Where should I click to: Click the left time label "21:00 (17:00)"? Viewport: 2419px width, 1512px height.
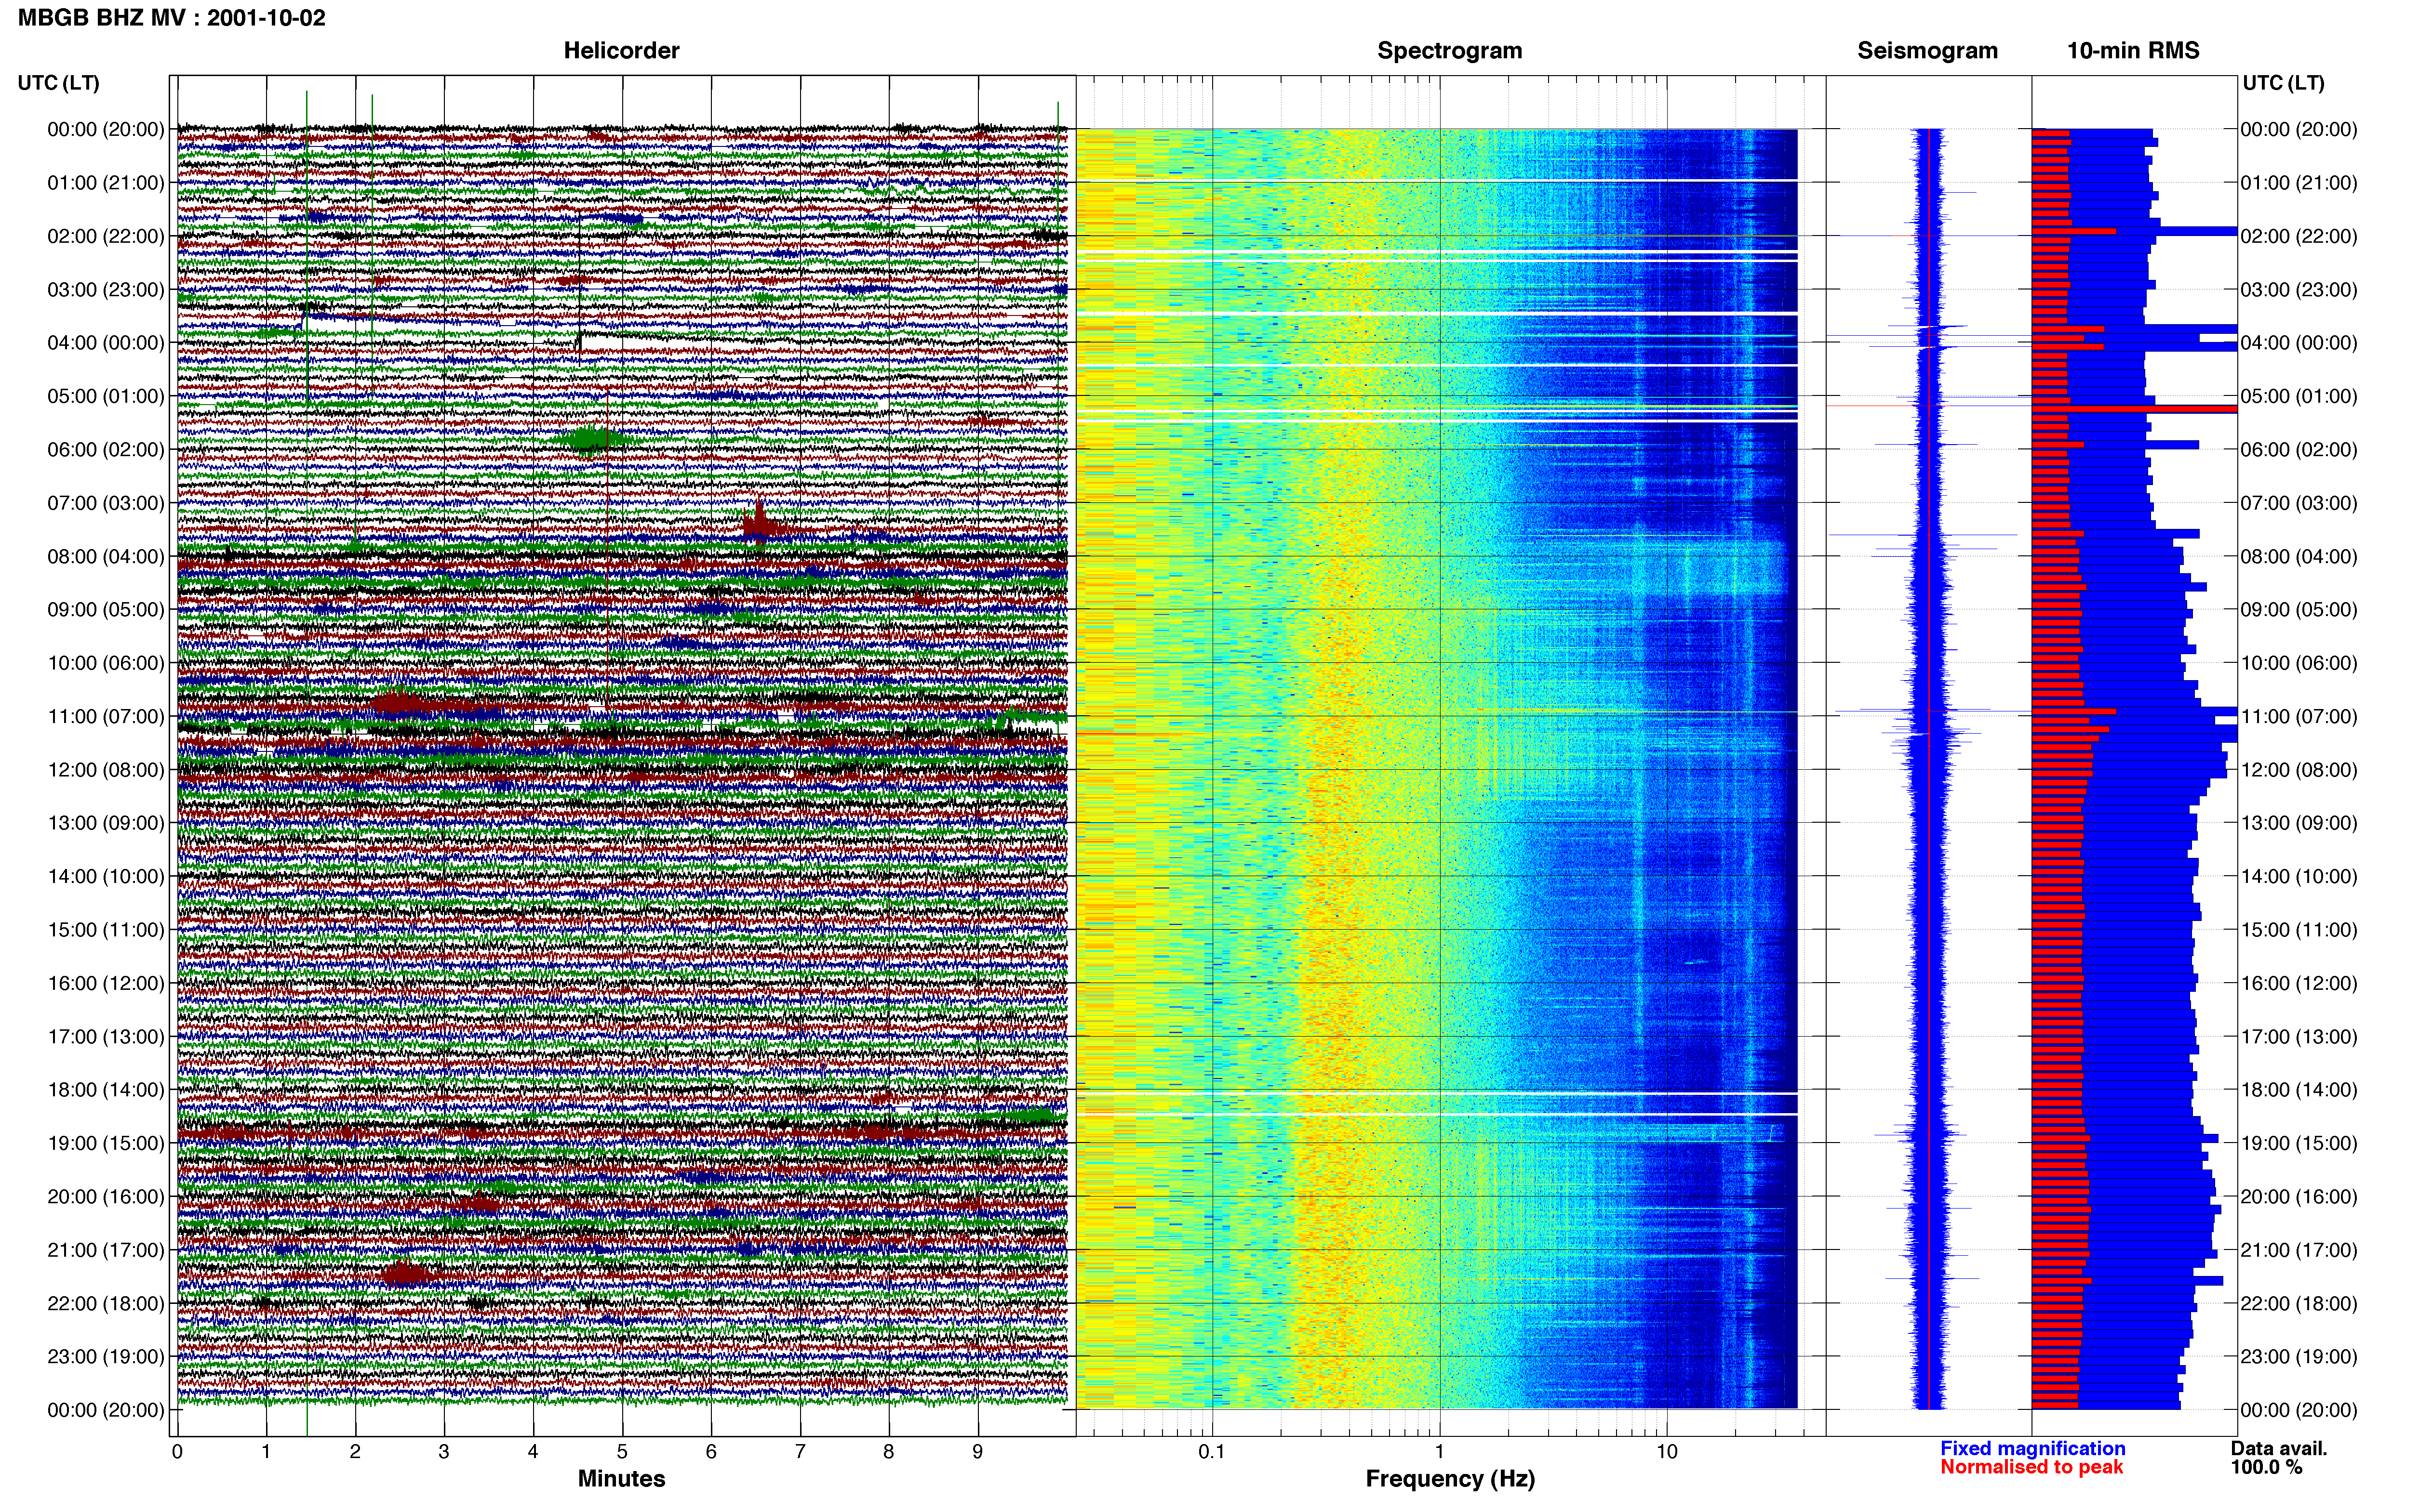point(106,1249)
